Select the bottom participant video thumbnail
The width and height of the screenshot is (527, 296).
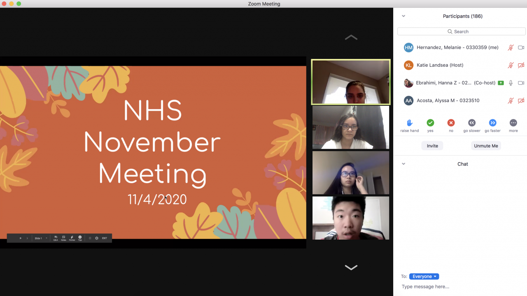351,218
